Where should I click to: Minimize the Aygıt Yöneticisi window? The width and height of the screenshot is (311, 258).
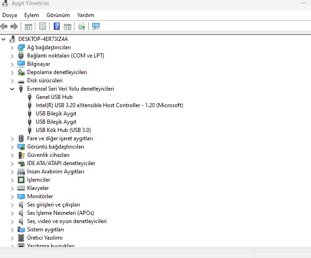[x=303, y=3]
